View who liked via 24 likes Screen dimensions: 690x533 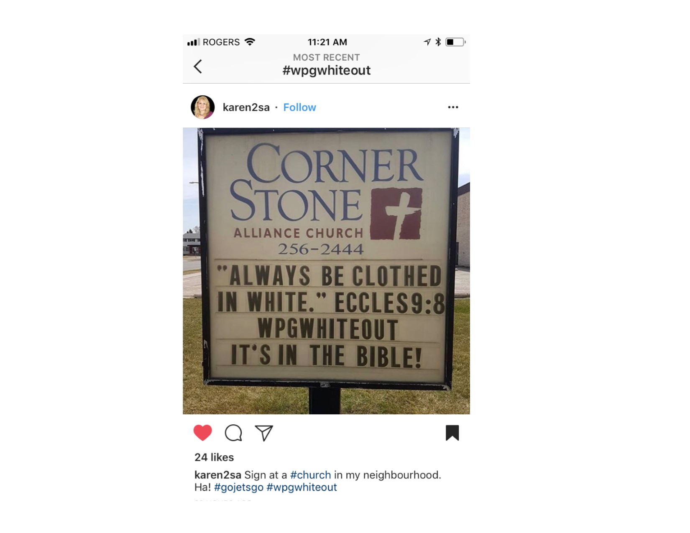[214, 457]
